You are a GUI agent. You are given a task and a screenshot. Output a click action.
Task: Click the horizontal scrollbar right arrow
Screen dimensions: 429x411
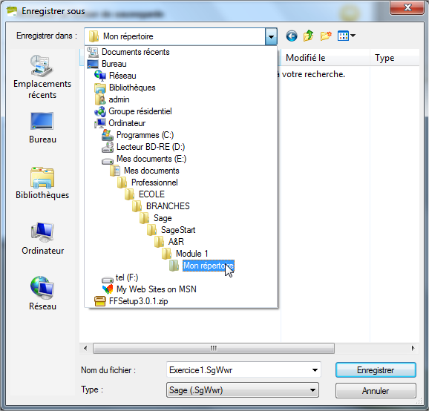(x=413, y=348)
